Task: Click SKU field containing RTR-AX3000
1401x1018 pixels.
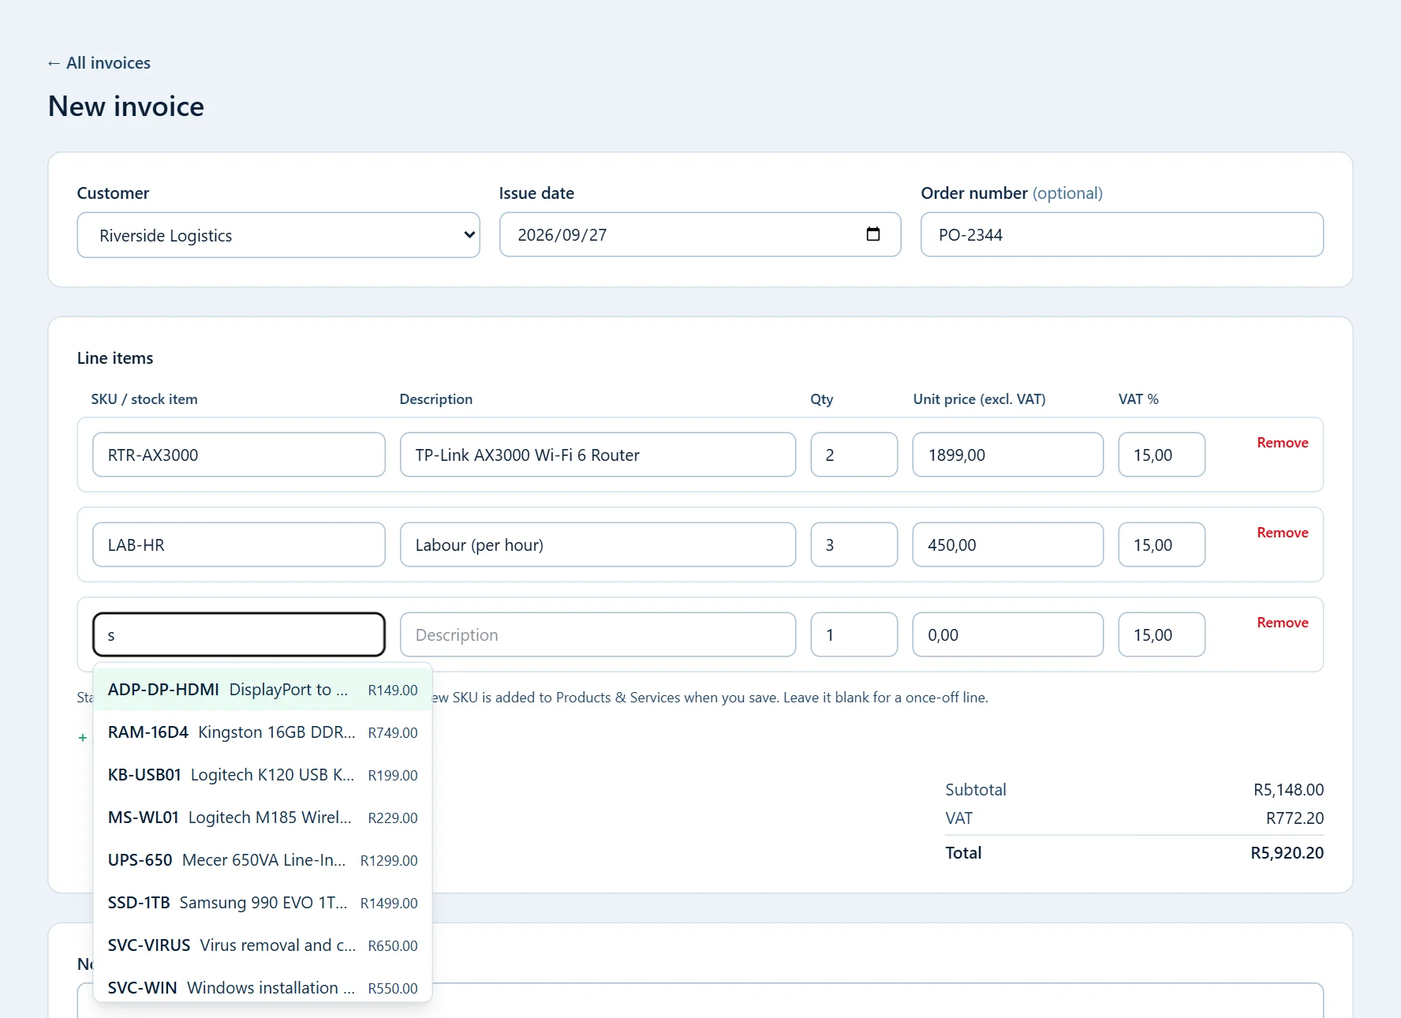Action: click(239, 455)
